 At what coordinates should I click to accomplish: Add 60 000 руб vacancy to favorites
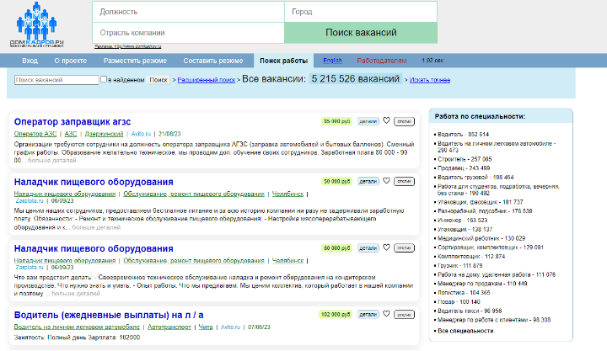tap(386, 248)
